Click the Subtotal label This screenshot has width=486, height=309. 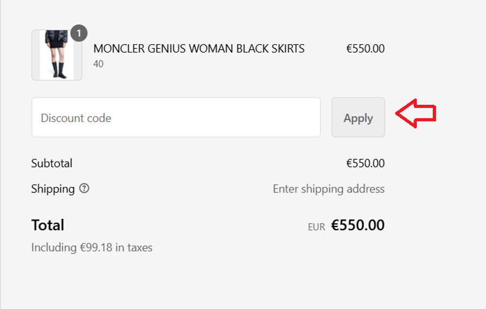pos(52,163)
